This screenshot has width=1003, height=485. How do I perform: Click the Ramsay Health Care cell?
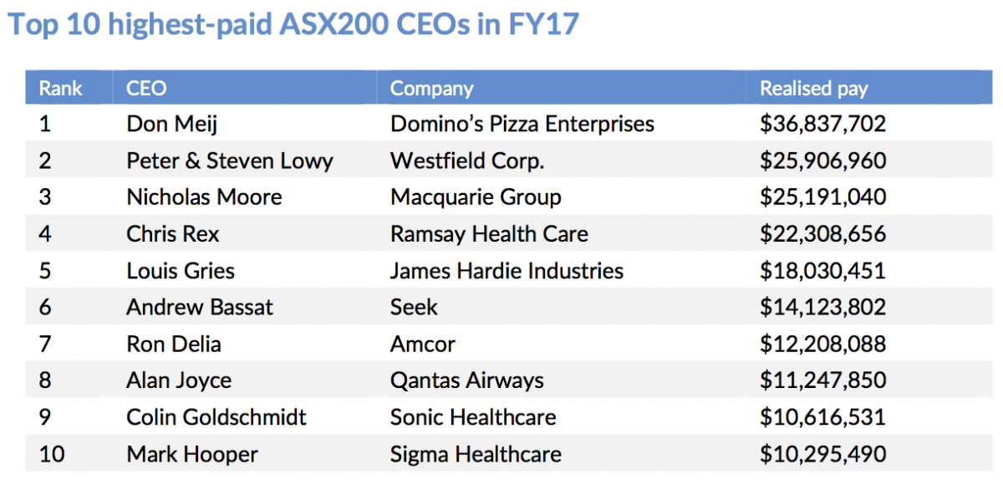coord(488,233)
